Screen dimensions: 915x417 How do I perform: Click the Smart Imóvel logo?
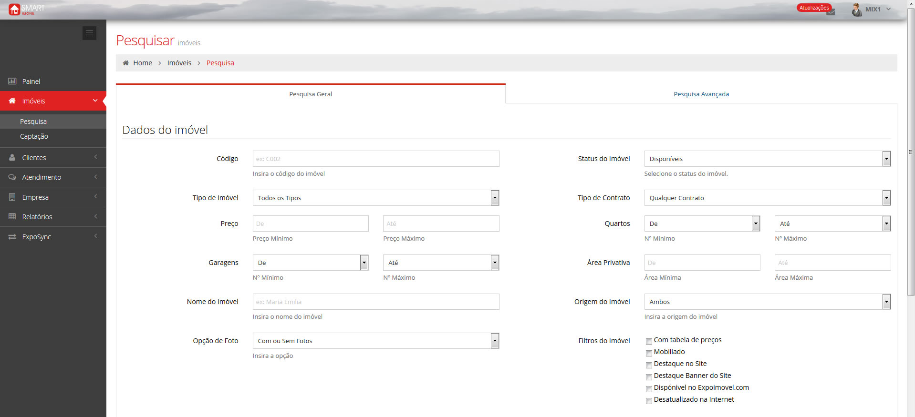pos(27,9)
